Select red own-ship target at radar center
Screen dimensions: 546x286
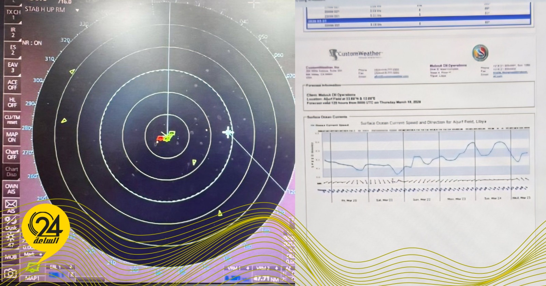160,138
